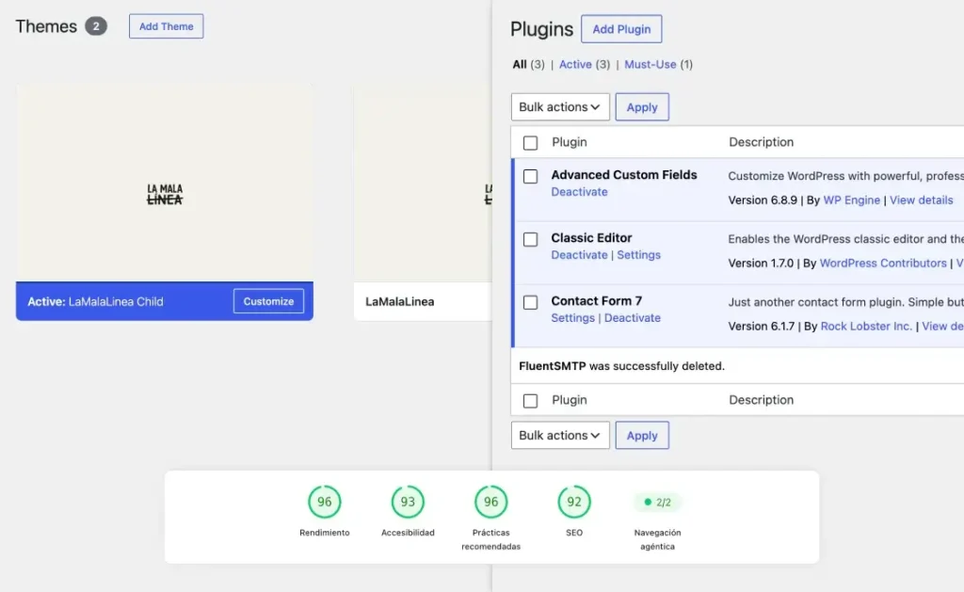The height and width of the screenshot is (592, 964).
Task: Click the top Description column header
Action: (761, 142)
